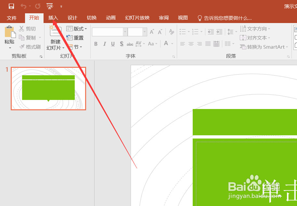Open the 文字方向 (Text Direction) menu
The image size is (297, 206).
point(255,29)
